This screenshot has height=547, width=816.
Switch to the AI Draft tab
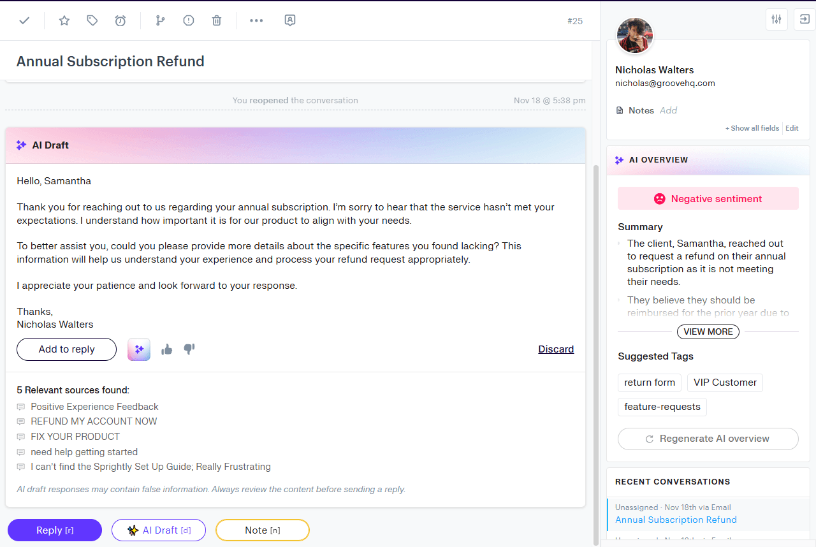[x=159, y=530]
